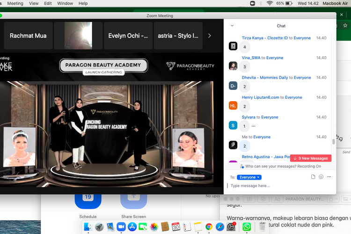Open the View menu

[x=34, y=3]
